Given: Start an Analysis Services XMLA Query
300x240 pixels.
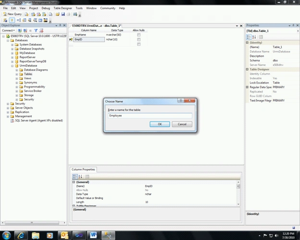Looking at the screenshot, I should [x=44, y=14].
